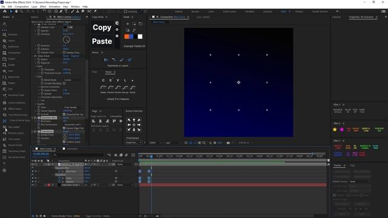The width and height of the screenshot is (388, 218).
Task: Open the View Final Render dropdown
Action: [73, 108]
